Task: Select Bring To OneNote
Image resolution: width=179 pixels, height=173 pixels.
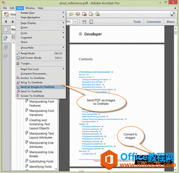Action: 41,83
